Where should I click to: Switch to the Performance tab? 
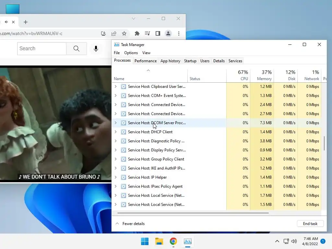coord(146,61)
